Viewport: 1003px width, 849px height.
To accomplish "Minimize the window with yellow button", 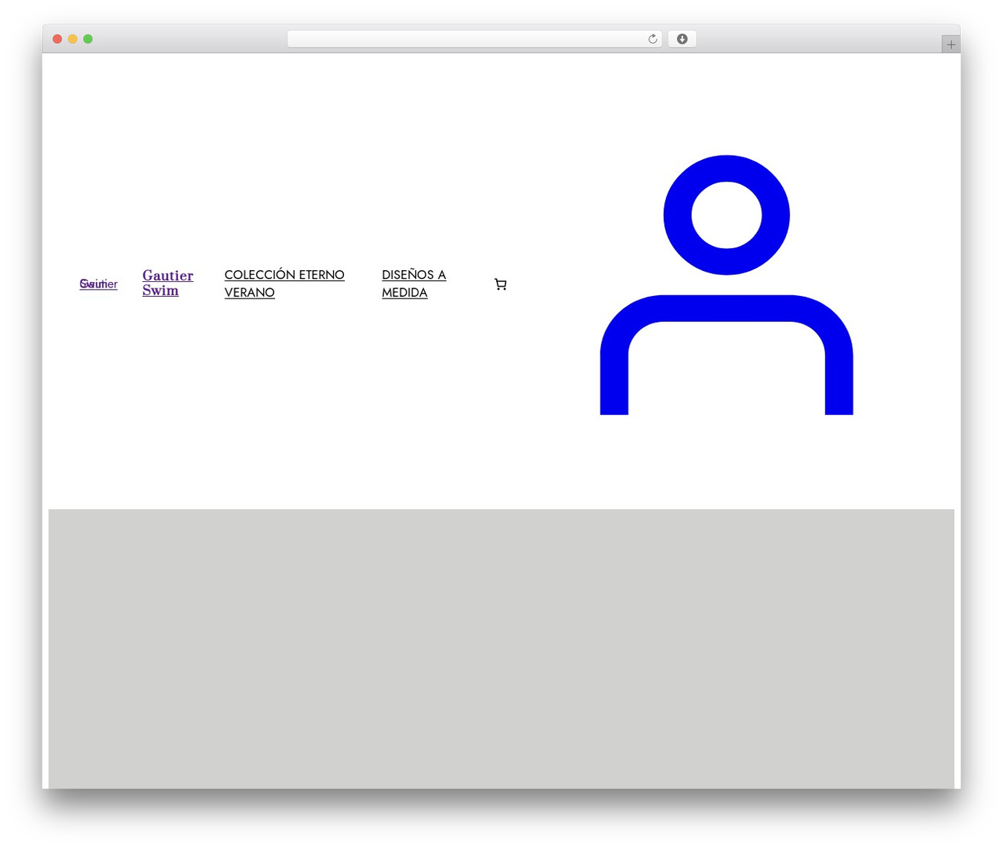I will 72,39.
